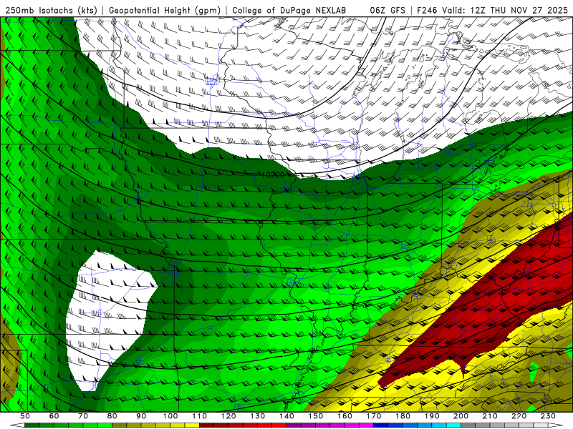Click the "06Z GFS" model run label
Viewport: 573px width, 429px height.
point(387,11)
